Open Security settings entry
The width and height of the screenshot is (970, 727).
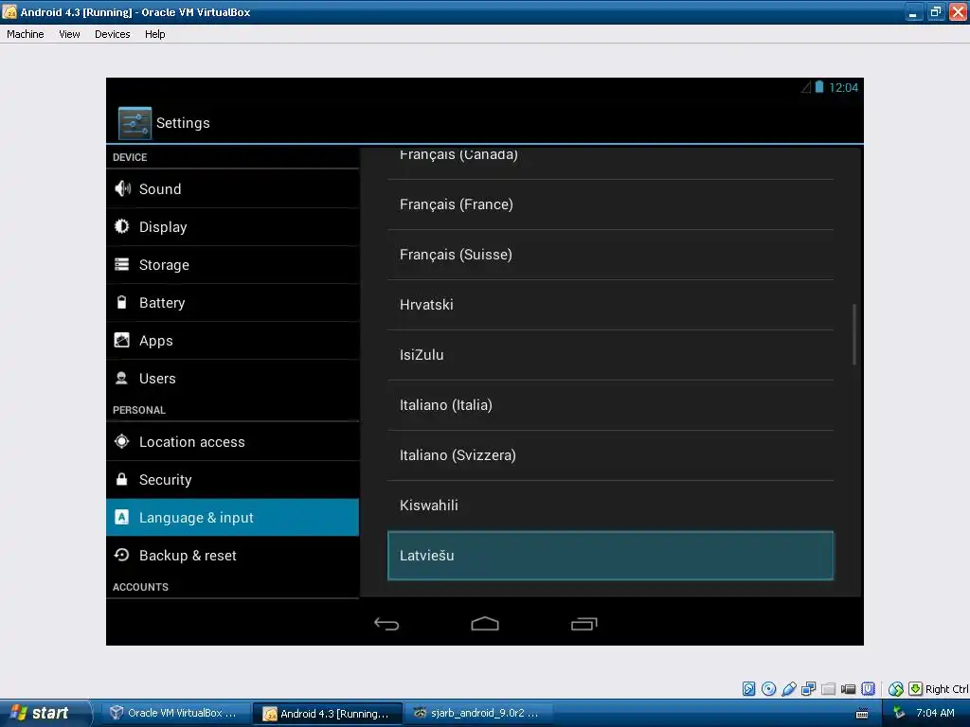point(233,480)
